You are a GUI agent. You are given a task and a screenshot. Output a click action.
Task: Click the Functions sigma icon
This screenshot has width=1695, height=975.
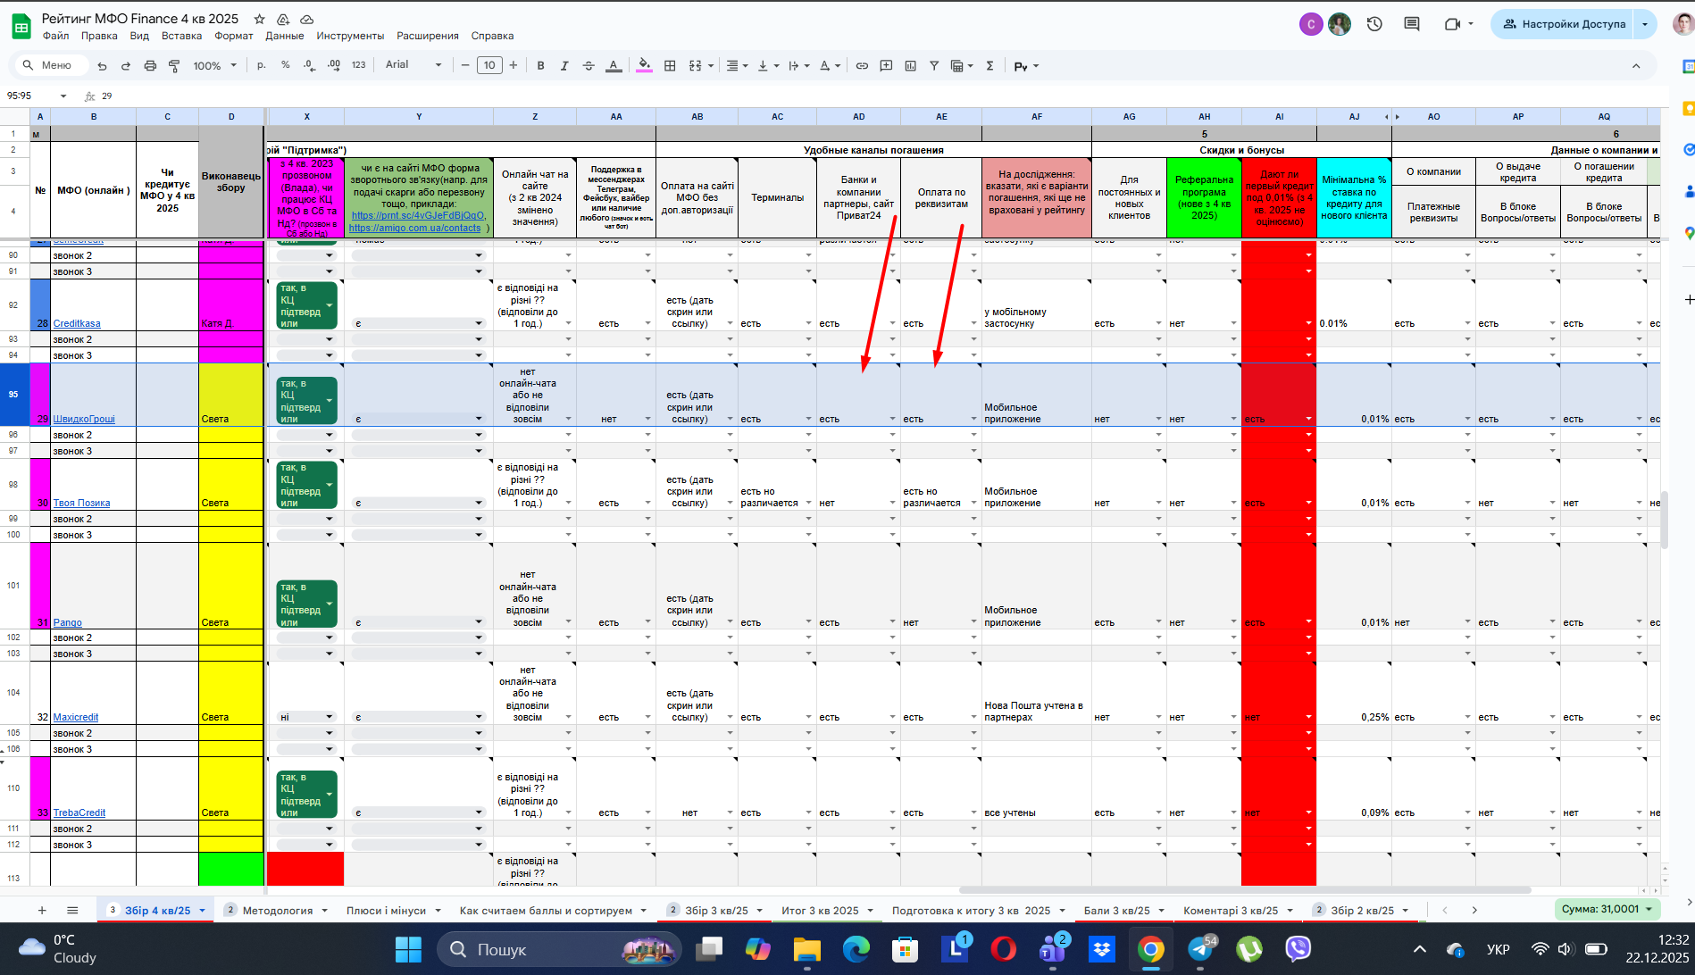989,66
